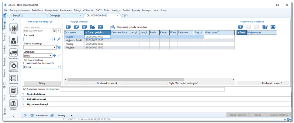Open the Raporty menu
This screenshot has height=123, width=294.
136,11
